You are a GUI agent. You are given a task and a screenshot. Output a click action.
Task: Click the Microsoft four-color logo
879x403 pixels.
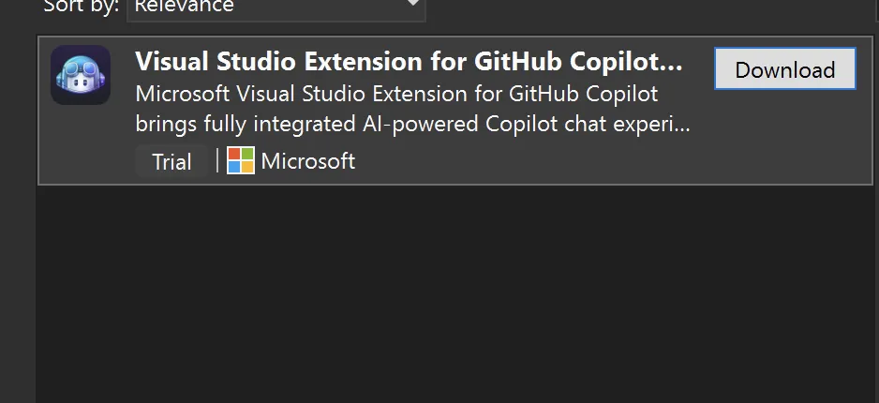click(241, 161)
